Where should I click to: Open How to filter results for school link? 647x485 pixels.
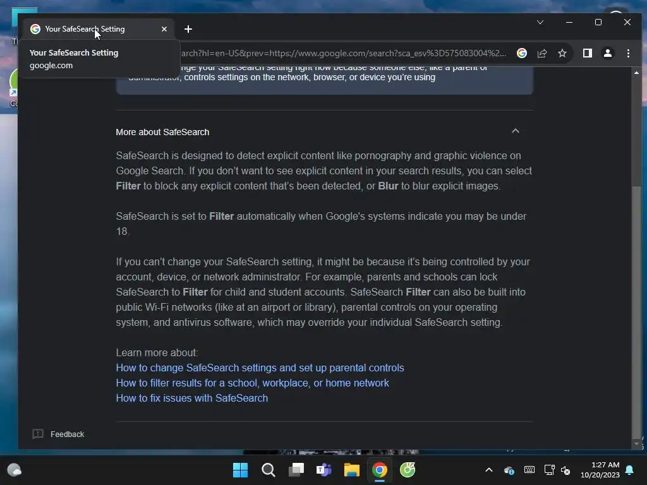coord(252,383)
